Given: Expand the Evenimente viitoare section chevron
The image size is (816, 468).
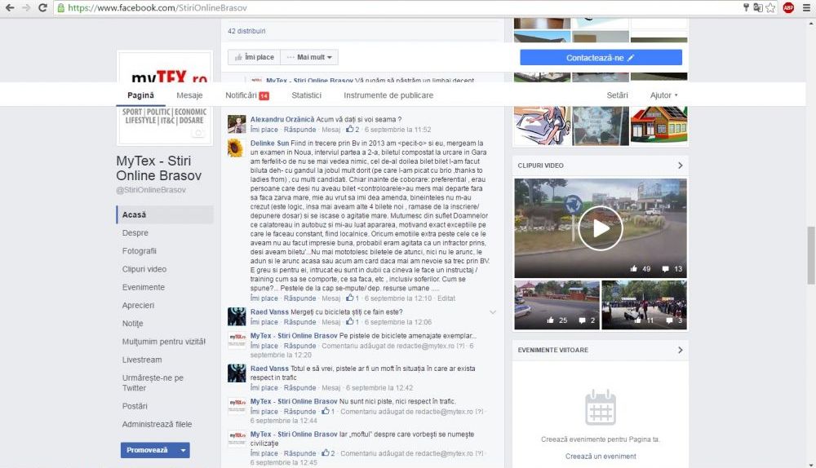Looking at the screenshot, I should coord(680,350).
